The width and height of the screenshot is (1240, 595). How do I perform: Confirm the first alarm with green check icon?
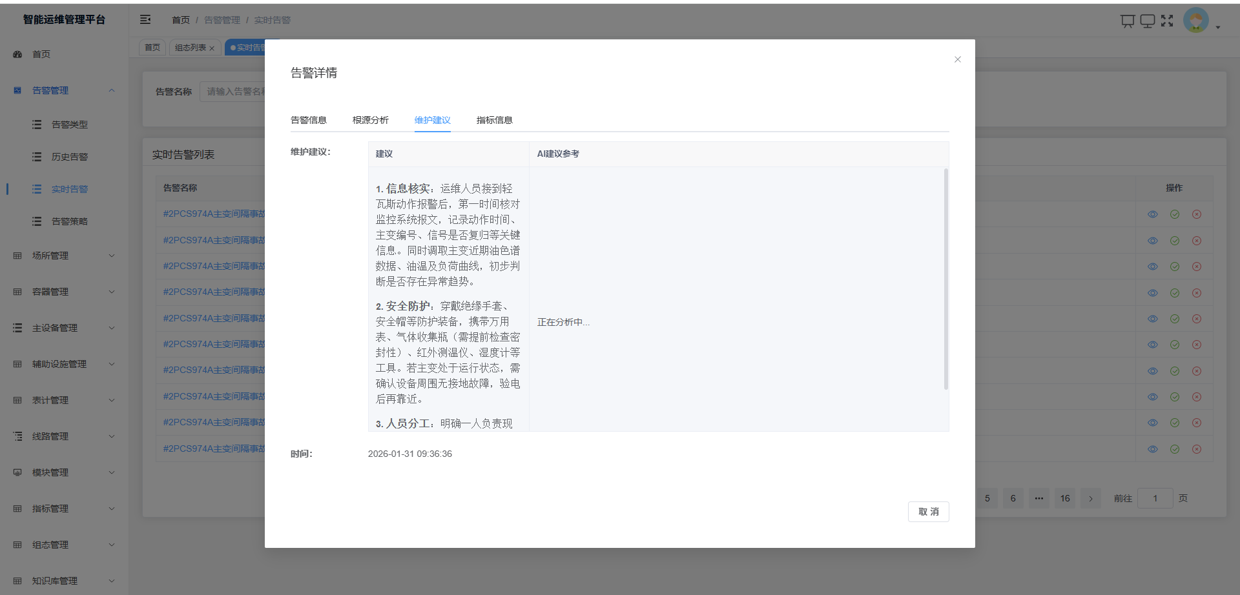pos(1175,214)
